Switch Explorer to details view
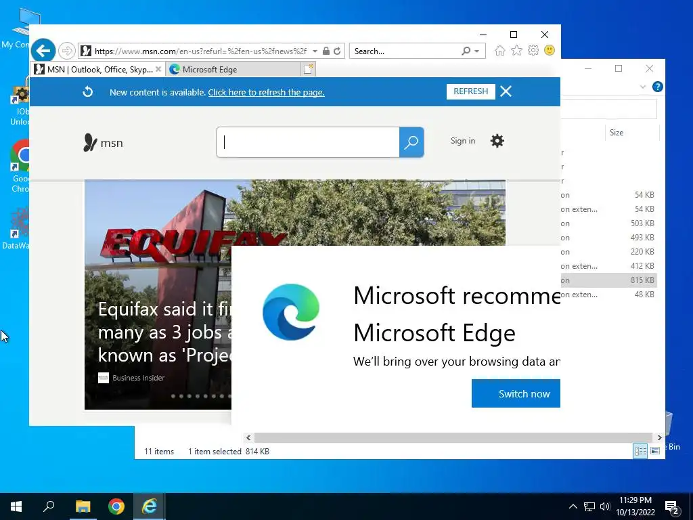The height and width of the screenshot is (520, 693). 640,450
